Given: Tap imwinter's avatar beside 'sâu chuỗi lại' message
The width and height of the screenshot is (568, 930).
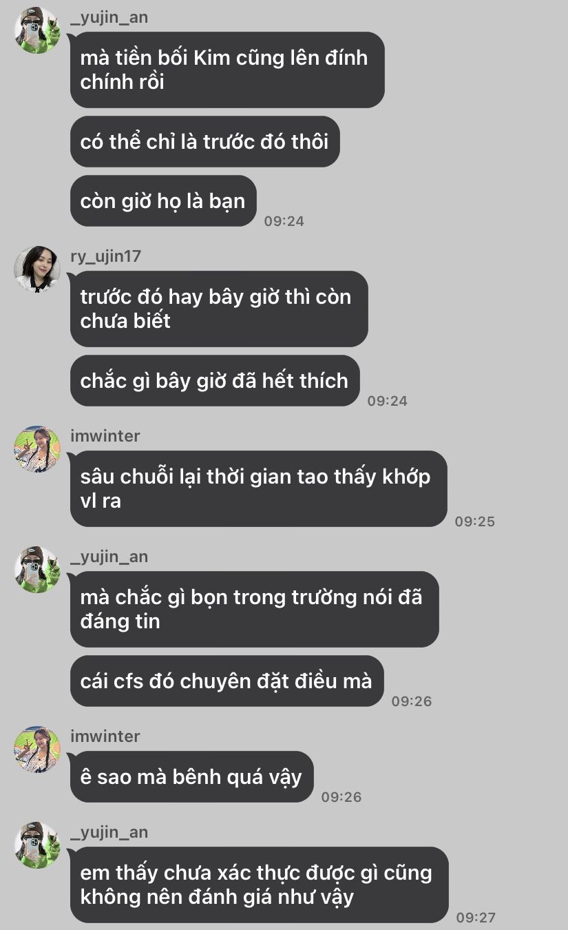Looking at the screenshot, I should pos(37,449).
